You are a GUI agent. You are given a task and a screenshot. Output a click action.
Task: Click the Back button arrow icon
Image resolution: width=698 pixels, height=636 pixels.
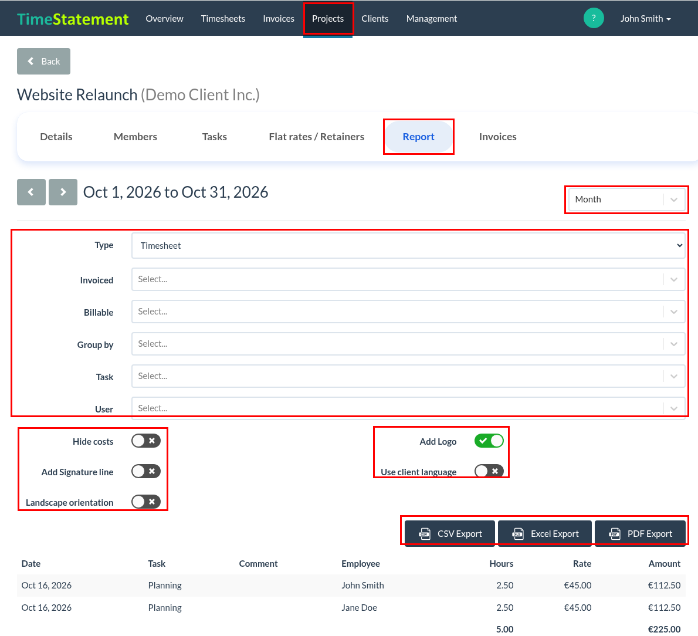click(x=31, y=61)
